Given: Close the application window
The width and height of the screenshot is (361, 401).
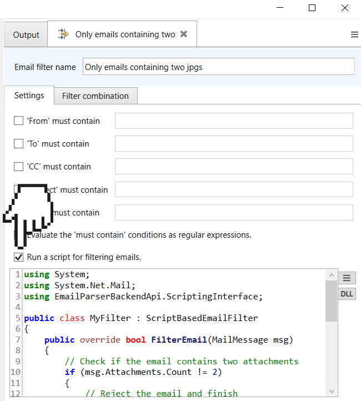Looking at the screenshot, I should pos(345,8).
